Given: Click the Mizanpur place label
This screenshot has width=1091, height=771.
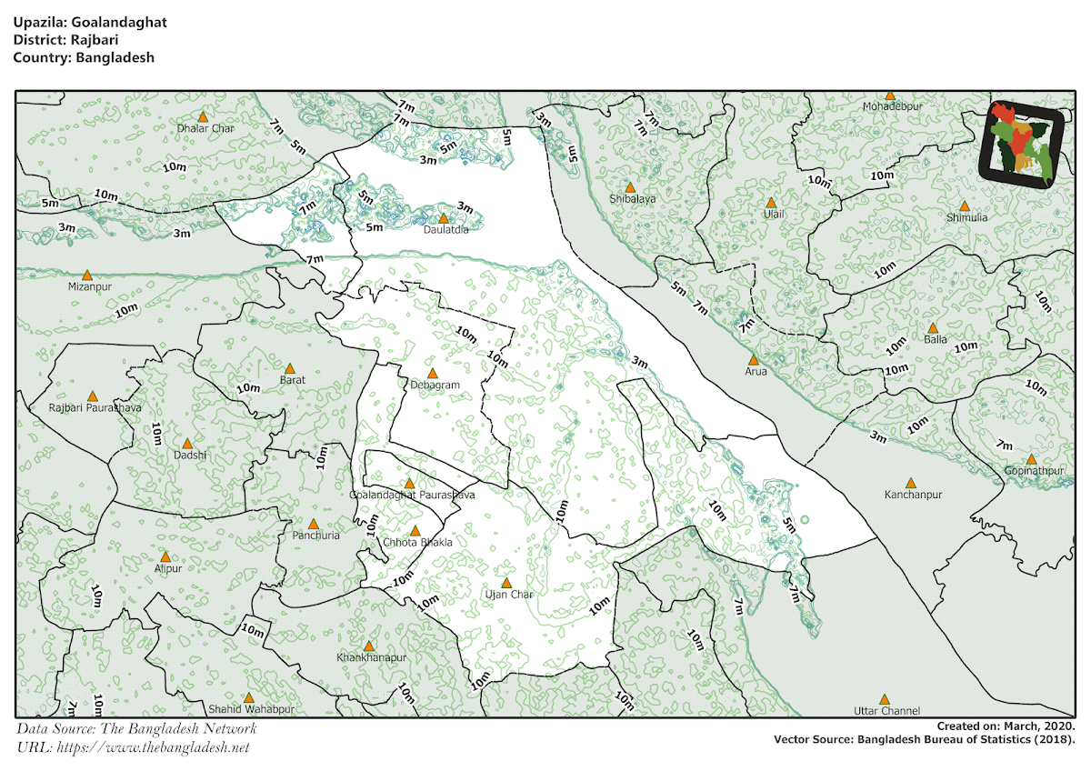Looking at the screenshot, I should pyautogui.click(x=89, y=286).
